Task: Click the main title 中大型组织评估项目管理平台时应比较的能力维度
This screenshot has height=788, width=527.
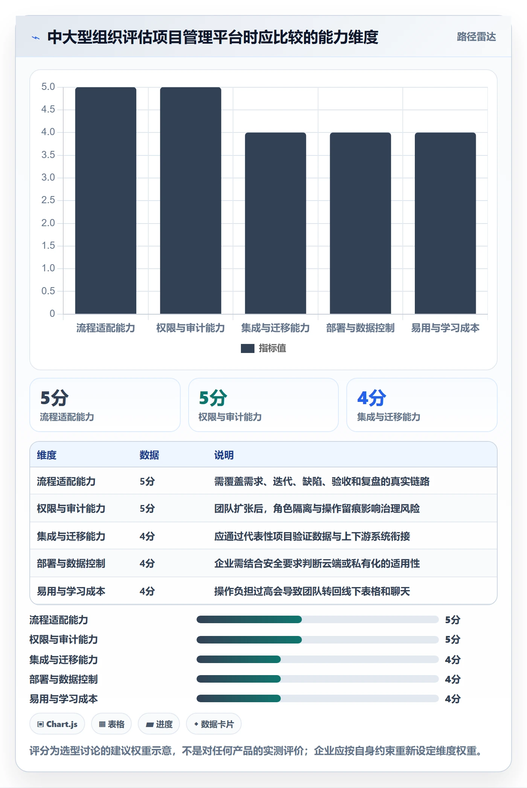Action: pyautogui.click(x=213, y=37)
